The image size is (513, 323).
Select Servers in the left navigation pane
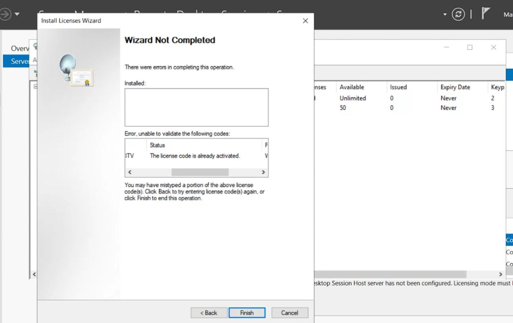20,61
